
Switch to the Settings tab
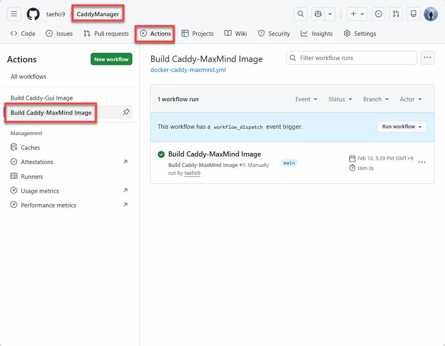pos(360,33)
